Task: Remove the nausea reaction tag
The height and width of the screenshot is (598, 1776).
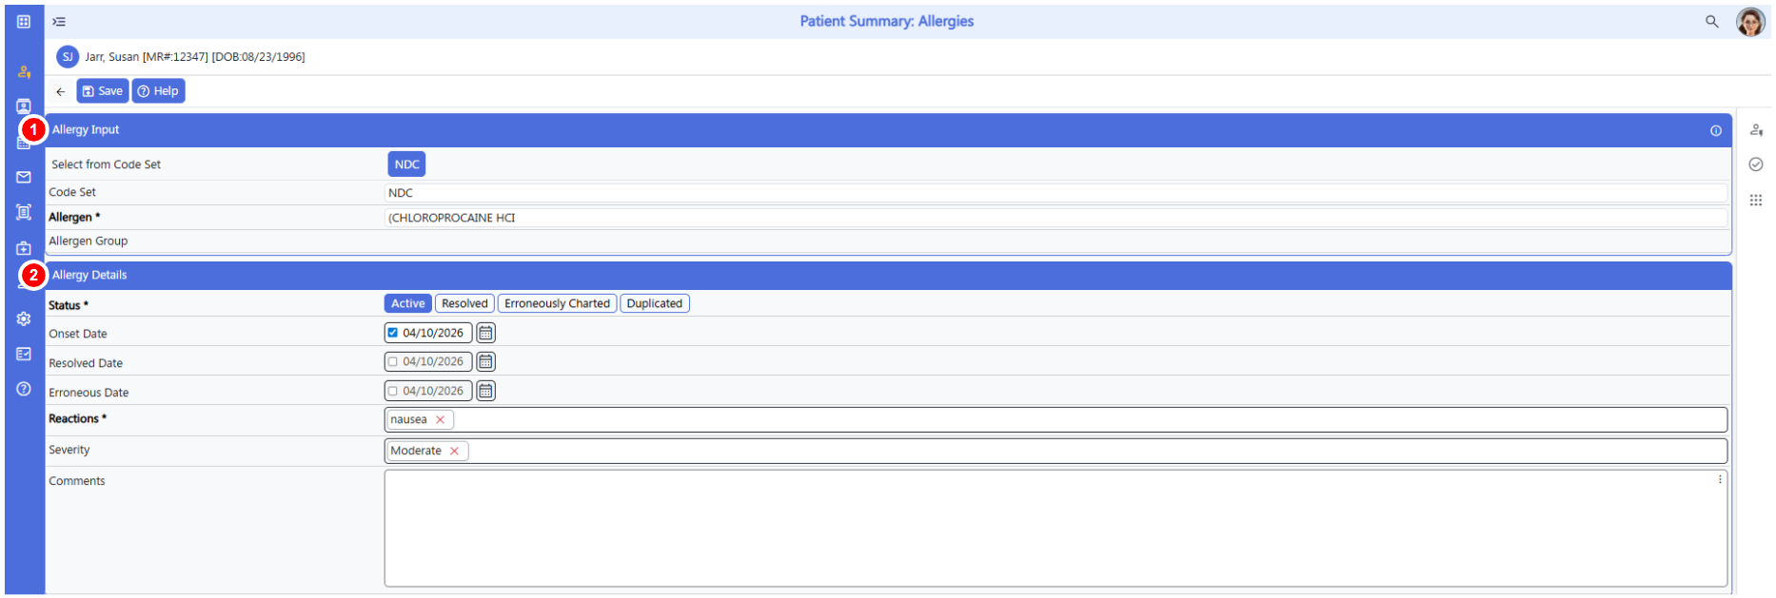Action: click(440, 419)
